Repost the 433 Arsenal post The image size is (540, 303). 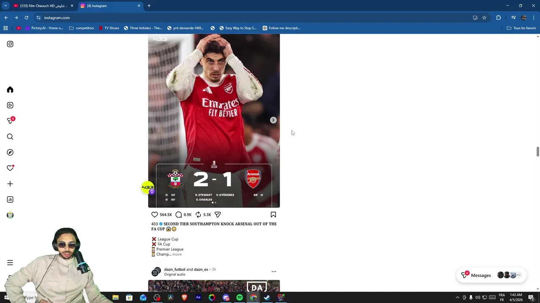198,215
